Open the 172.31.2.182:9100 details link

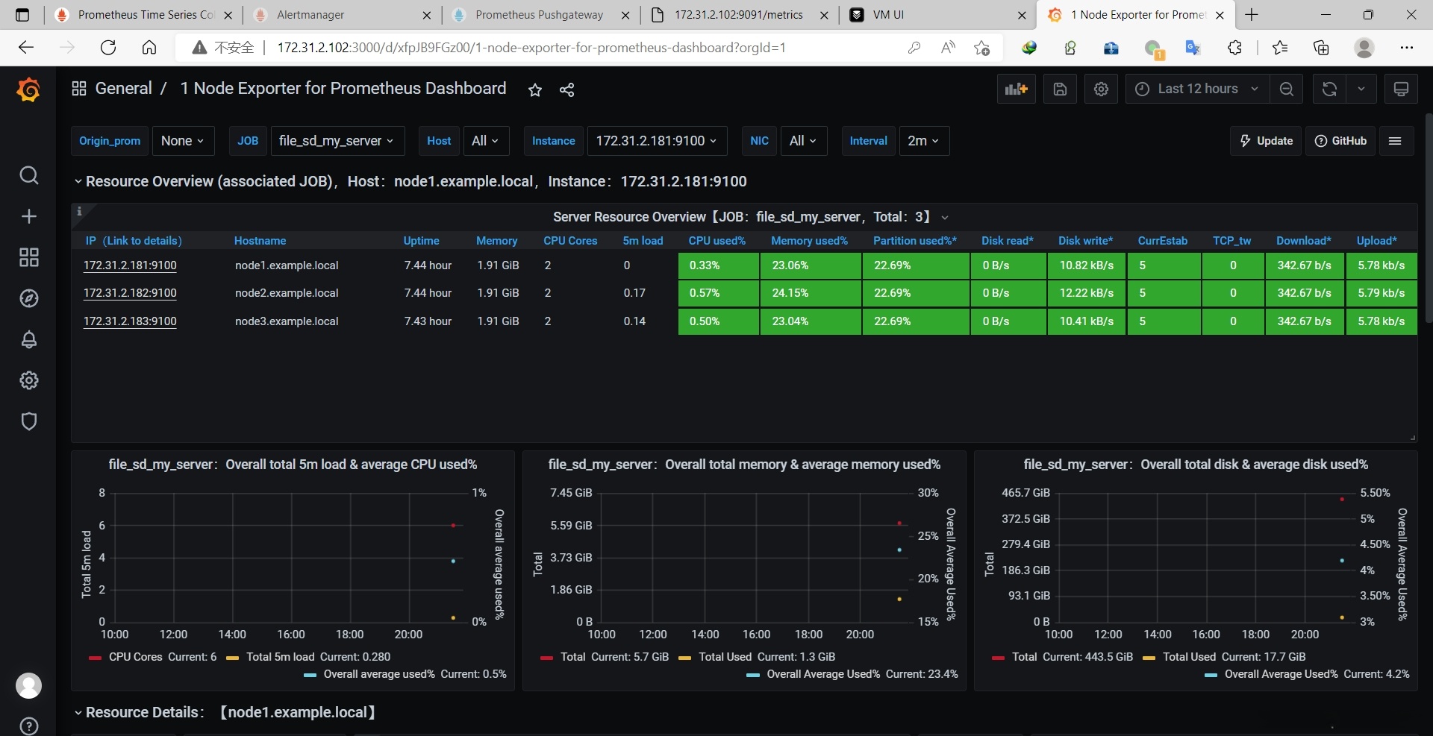pyautogui.click(x=130, y=293)
